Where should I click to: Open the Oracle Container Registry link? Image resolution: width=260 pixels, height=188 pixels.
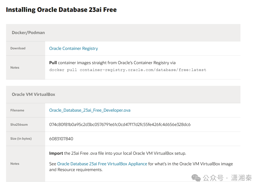tap(73, 48)
